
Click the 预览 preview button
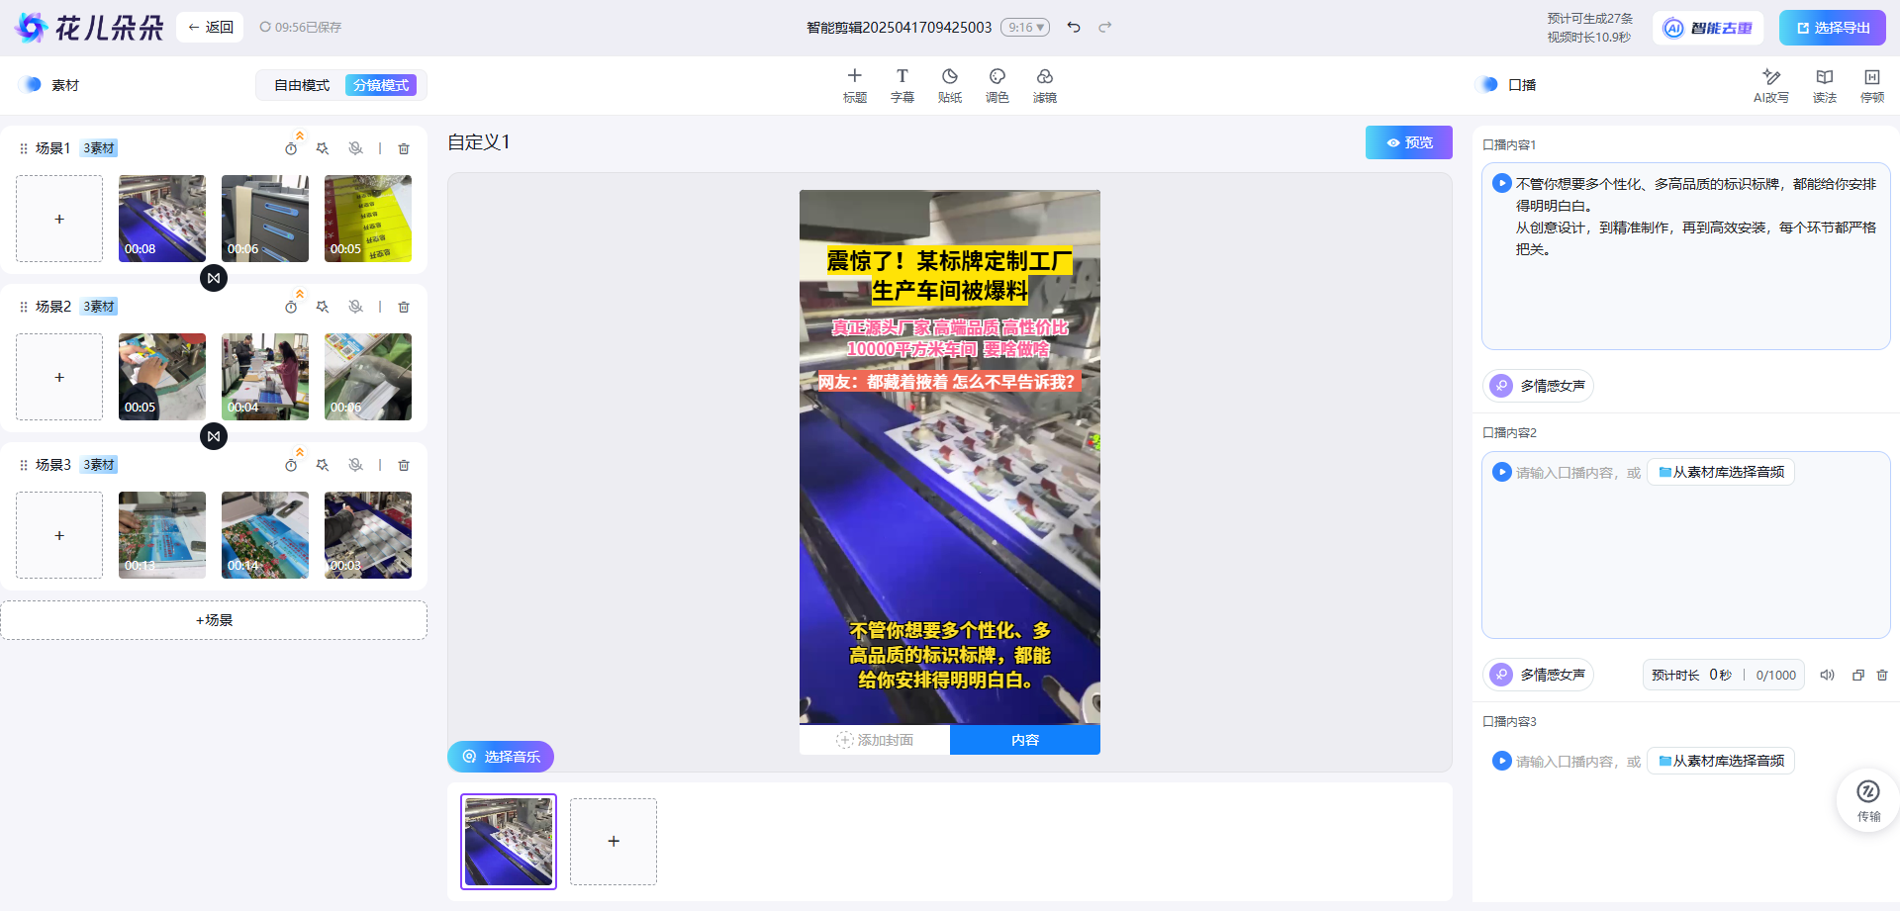click(x=1407, y=141)
